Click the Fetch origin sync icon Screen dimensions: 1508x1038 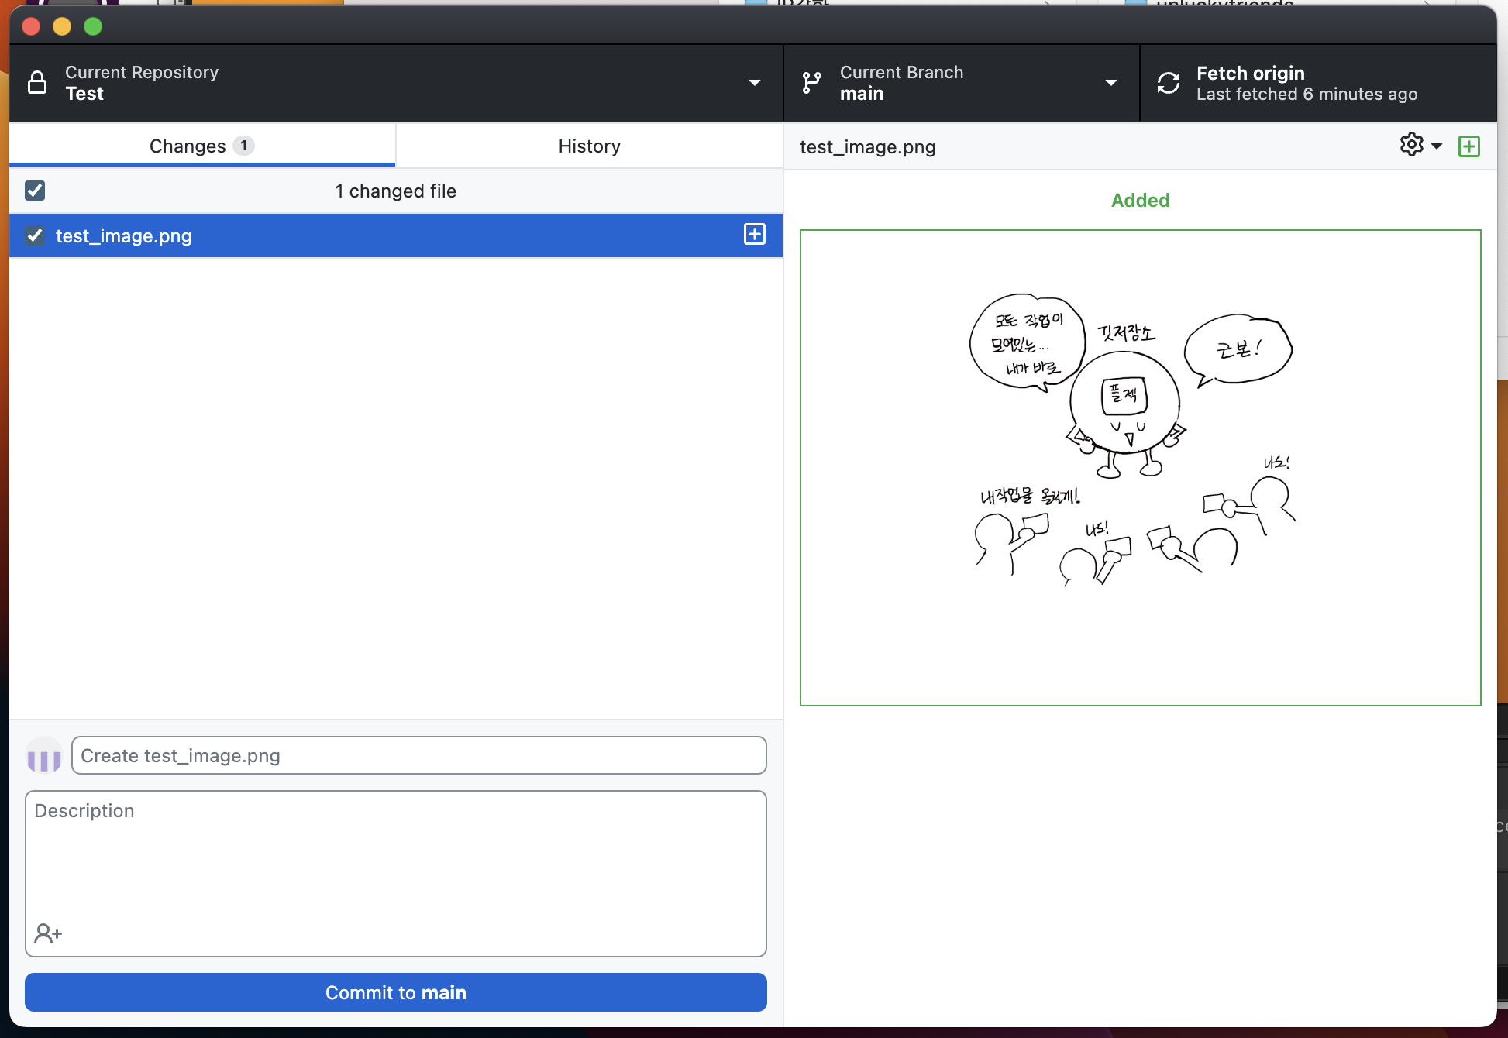1168,83
